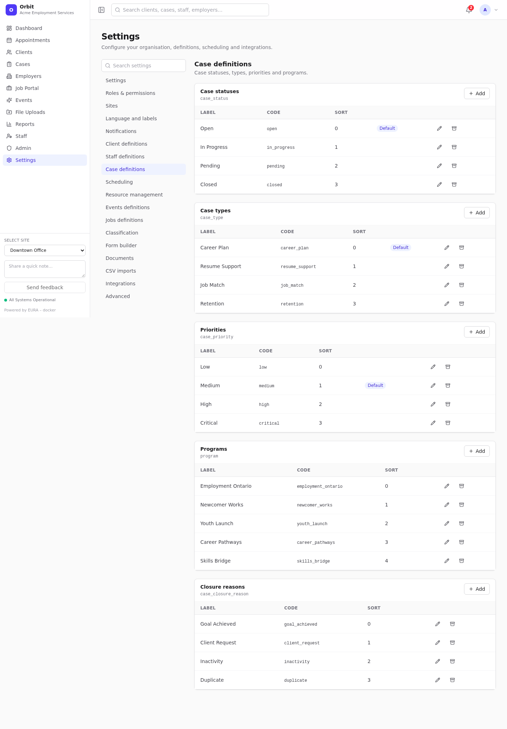Edit the Career Plan case type
Screen dimensions: 507x729
[447, 248]
